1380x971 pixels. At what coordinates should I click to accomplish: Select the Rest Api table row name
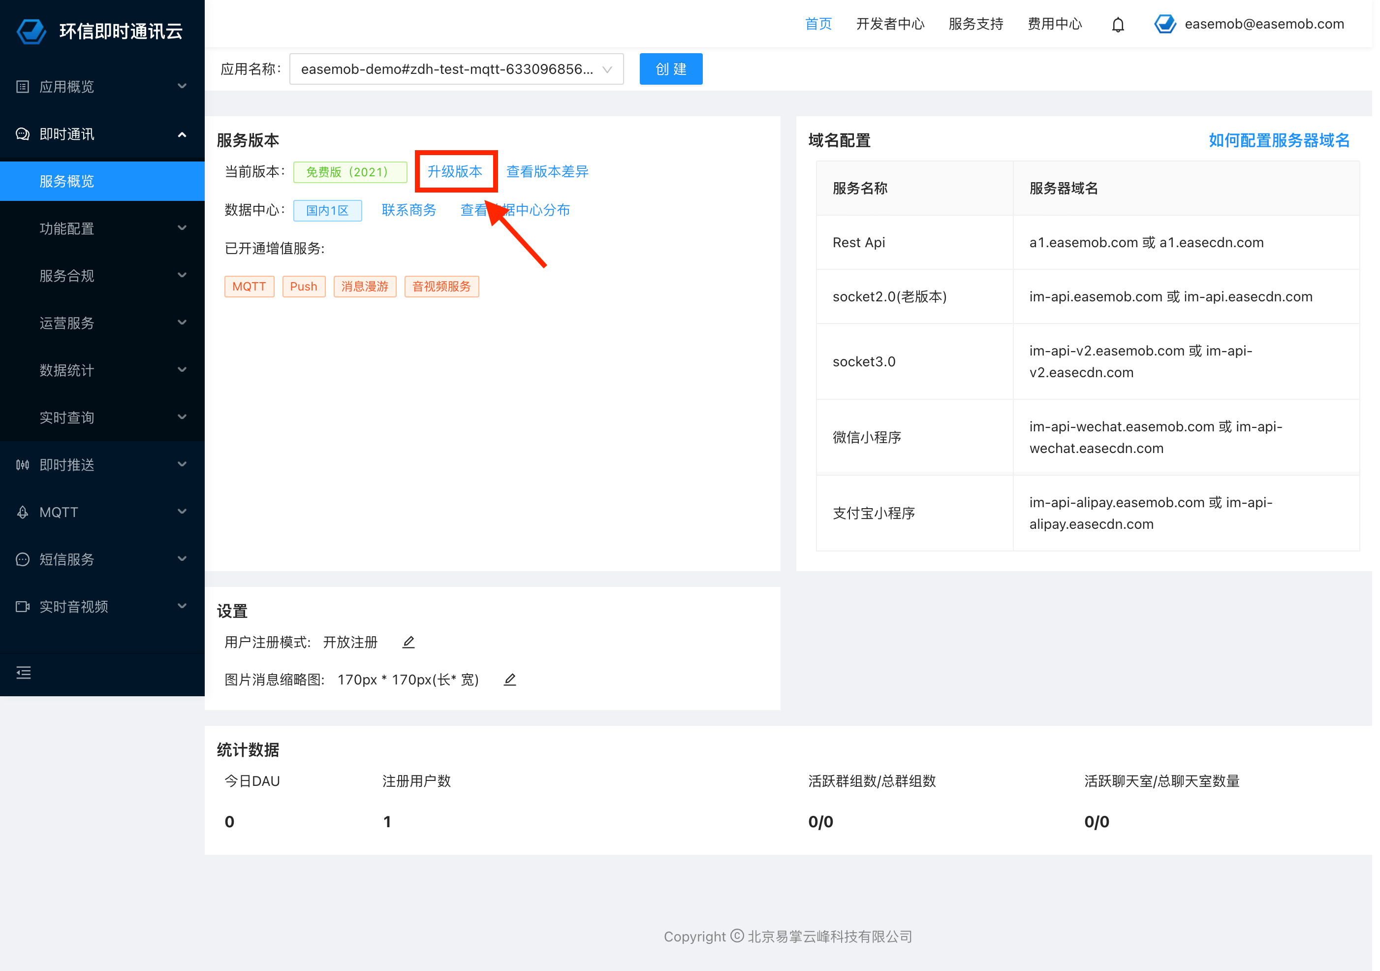pos(859,242)
